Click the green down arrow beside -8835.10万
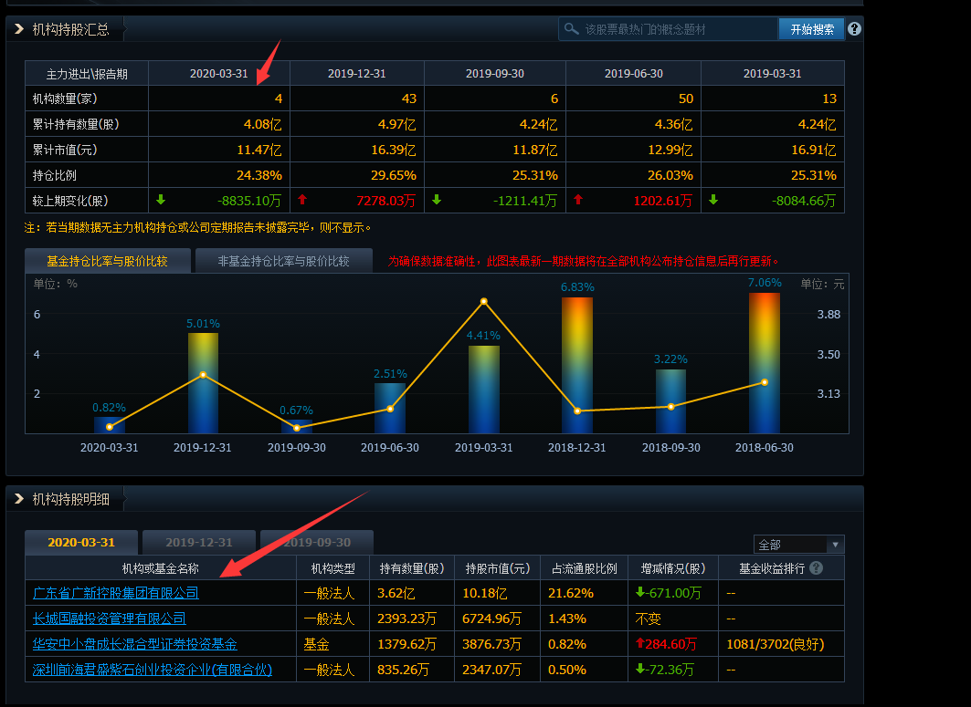The width and height of the screenshot is (971, 707). coord(162,200)
